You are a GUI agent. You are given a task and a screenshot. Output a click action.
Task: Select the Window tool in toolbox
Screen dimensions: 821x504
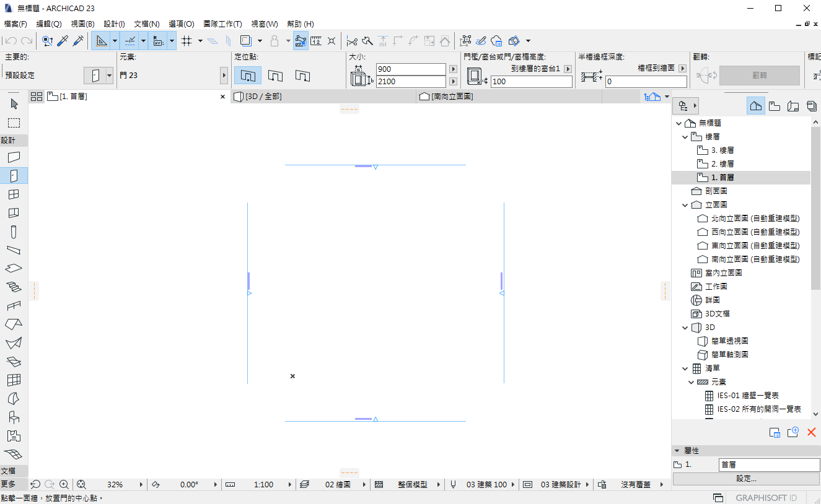pos(14,194)
